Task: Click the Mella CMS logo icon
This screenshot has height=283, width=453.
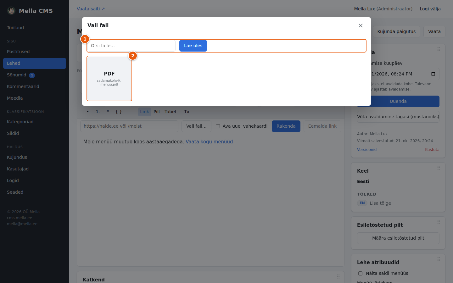Action: [x=11, y=11]
